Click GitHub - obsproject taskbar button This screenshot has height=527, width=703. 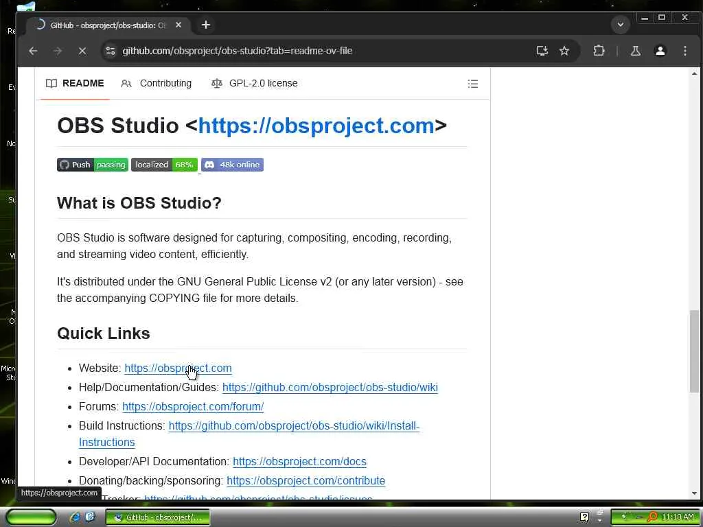[158, 517]
